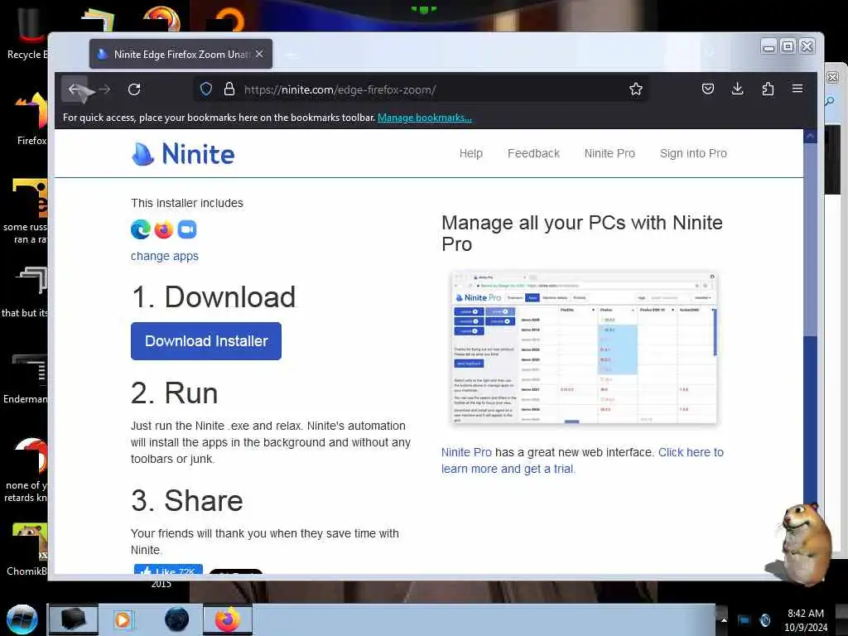Open the tracking protection shield icon

coord(206,89)
